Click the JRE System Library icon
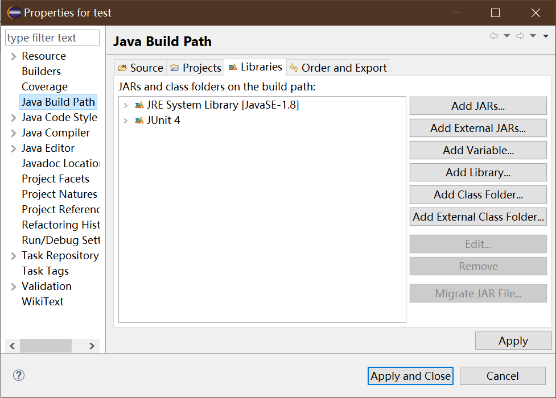This screenshot has width=556, height=398. [x=139, y=105]
